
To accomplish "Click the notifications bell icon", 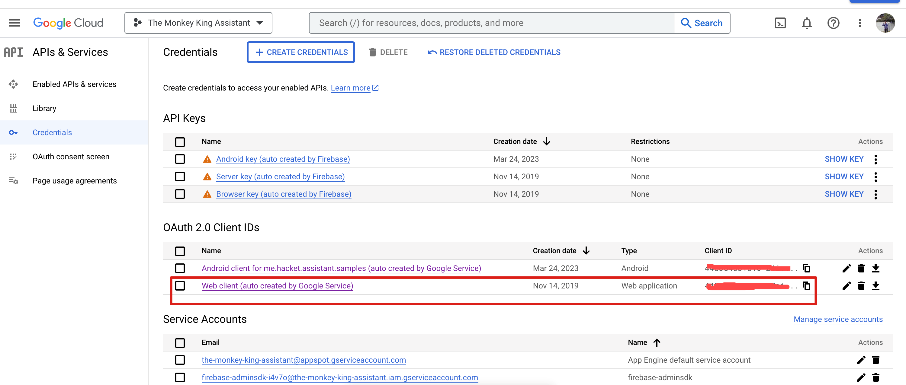I will pyautogui.click(x=806, y=23).
